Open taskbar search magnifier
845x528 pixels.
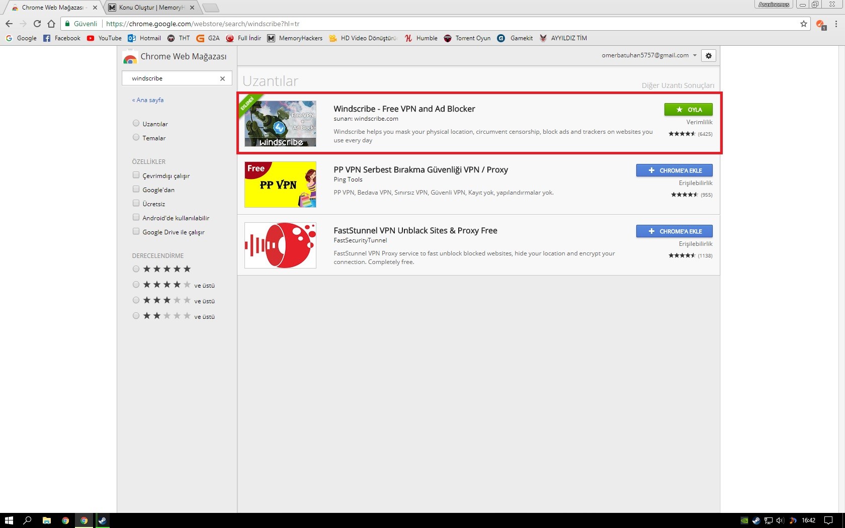click(28, 520)
